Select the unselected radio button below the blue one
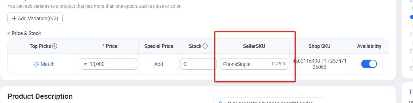 (x=412, y=34)
